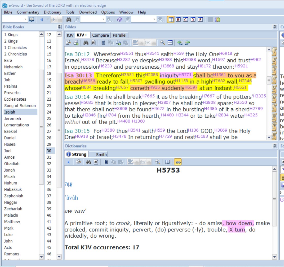
Task: Select chapter 31 in the chapter list
Action: click(x=49, y=157)
